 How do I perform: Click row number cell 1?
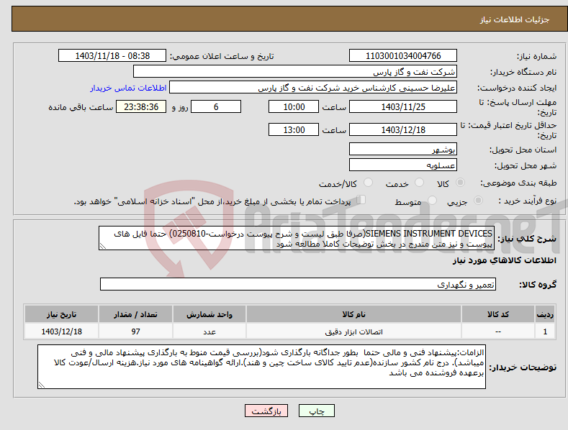(x=545, y=331)
